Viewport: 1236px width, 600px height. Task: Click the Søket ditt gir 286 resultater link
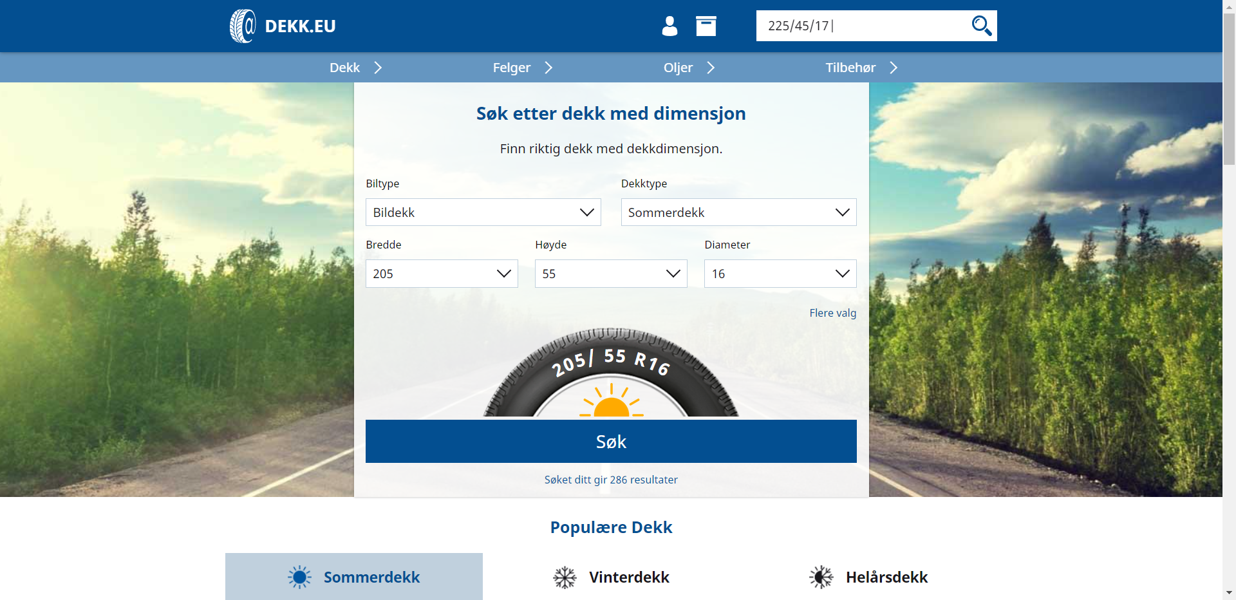coord(611,480)
